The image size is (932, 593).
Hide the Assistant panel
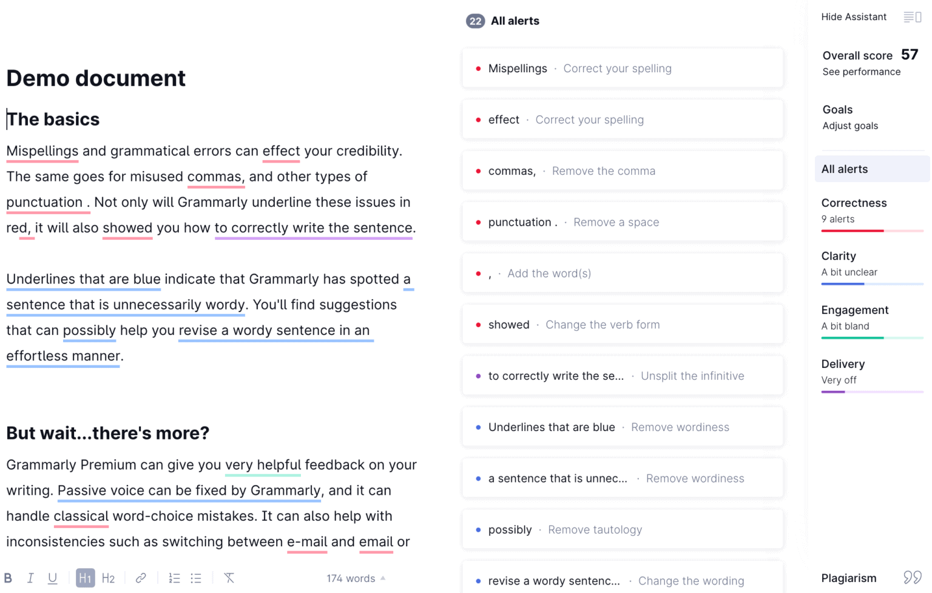[x=854, y=17]
